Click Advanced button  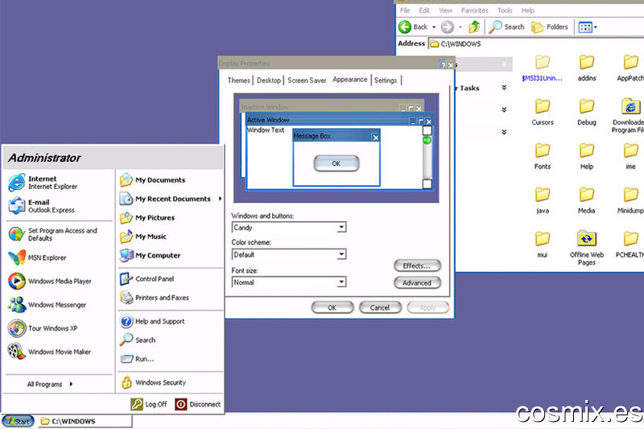click(x=417, y=283)
